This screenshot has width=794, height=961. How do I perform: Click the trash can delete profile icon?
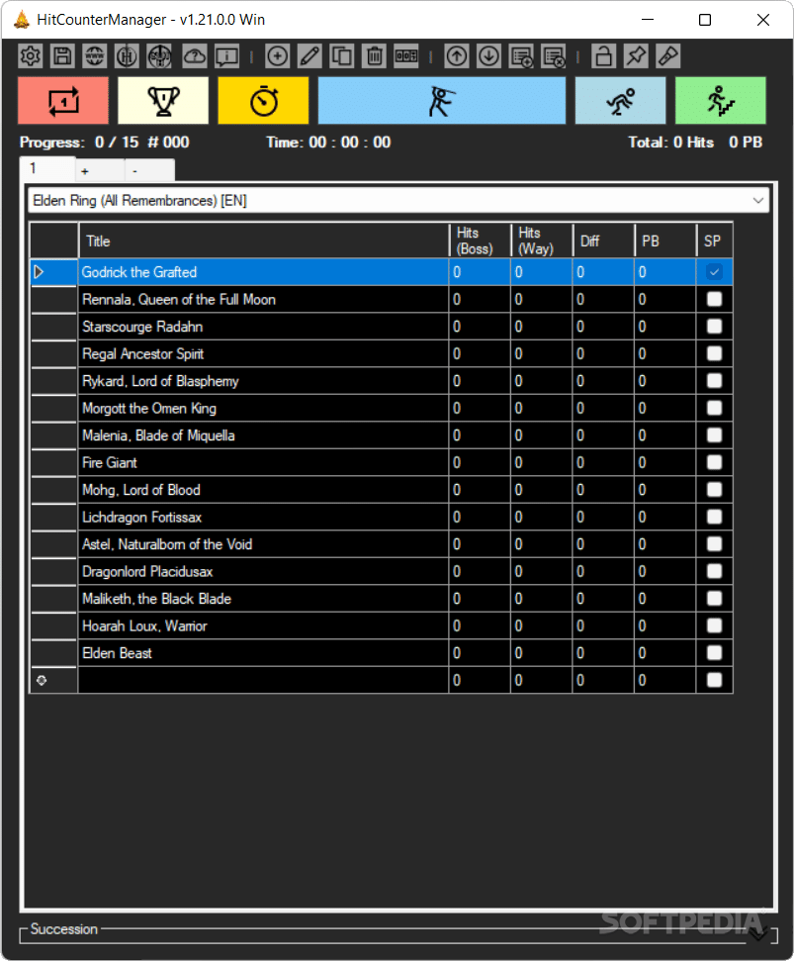[x=374, y=56]
